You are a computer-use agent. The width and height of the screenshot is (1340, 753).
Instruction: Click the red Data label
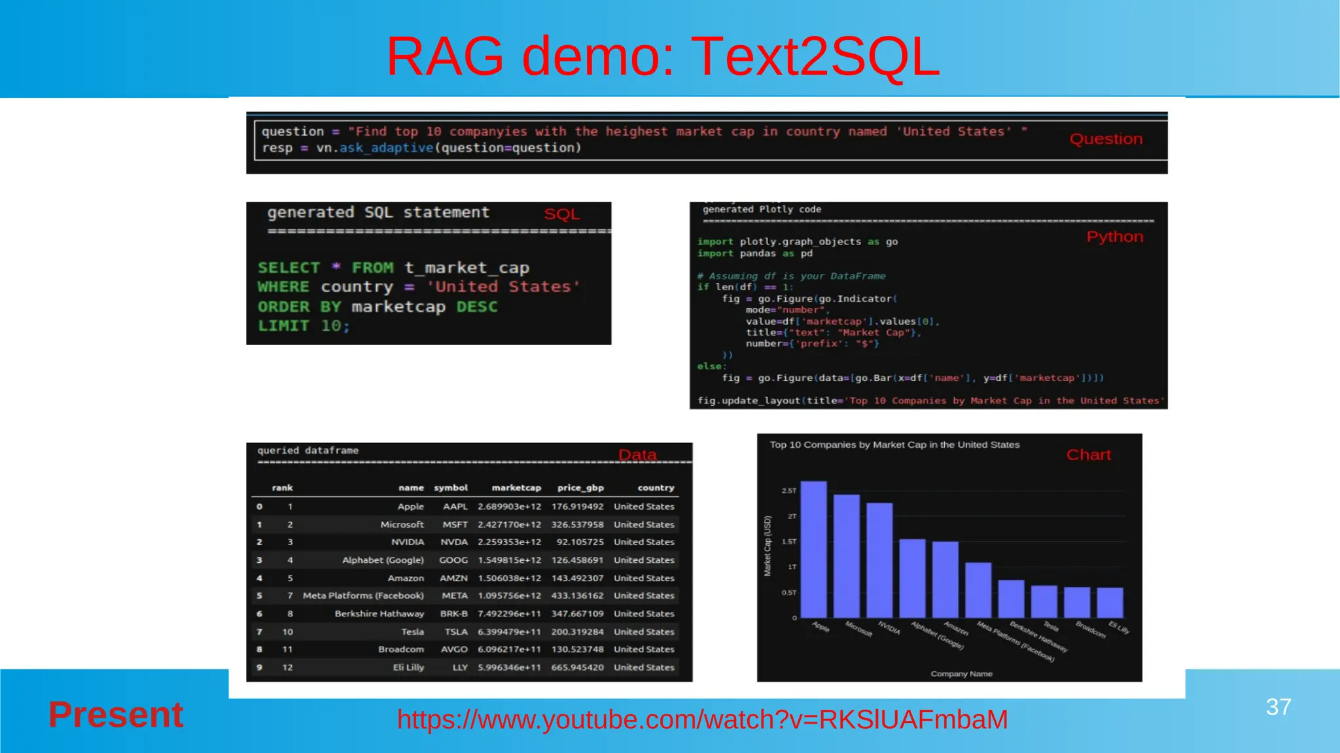637,454
